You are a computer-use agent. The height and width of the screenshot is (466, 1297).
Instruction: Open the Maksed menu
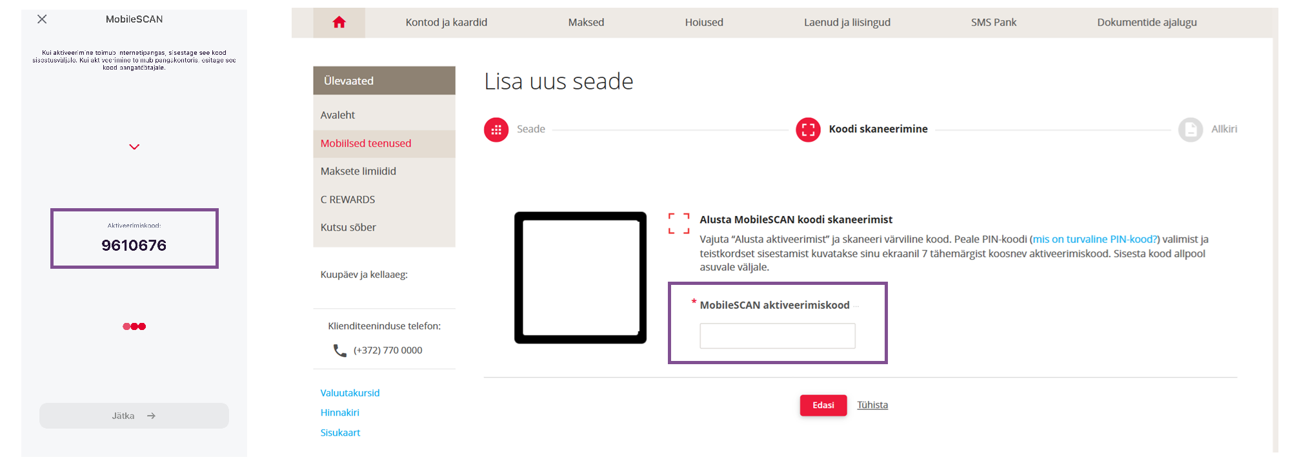point(586,23)
